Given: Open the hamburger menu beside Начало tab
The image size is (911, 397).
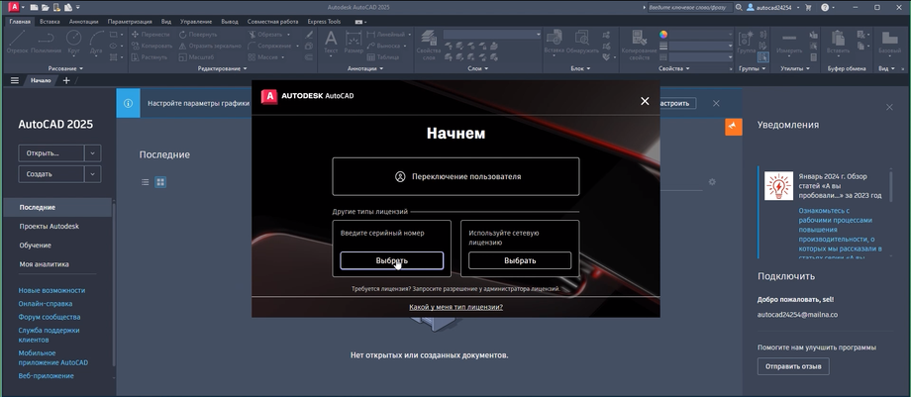Looking at the screenshot, I should (15, 80).
